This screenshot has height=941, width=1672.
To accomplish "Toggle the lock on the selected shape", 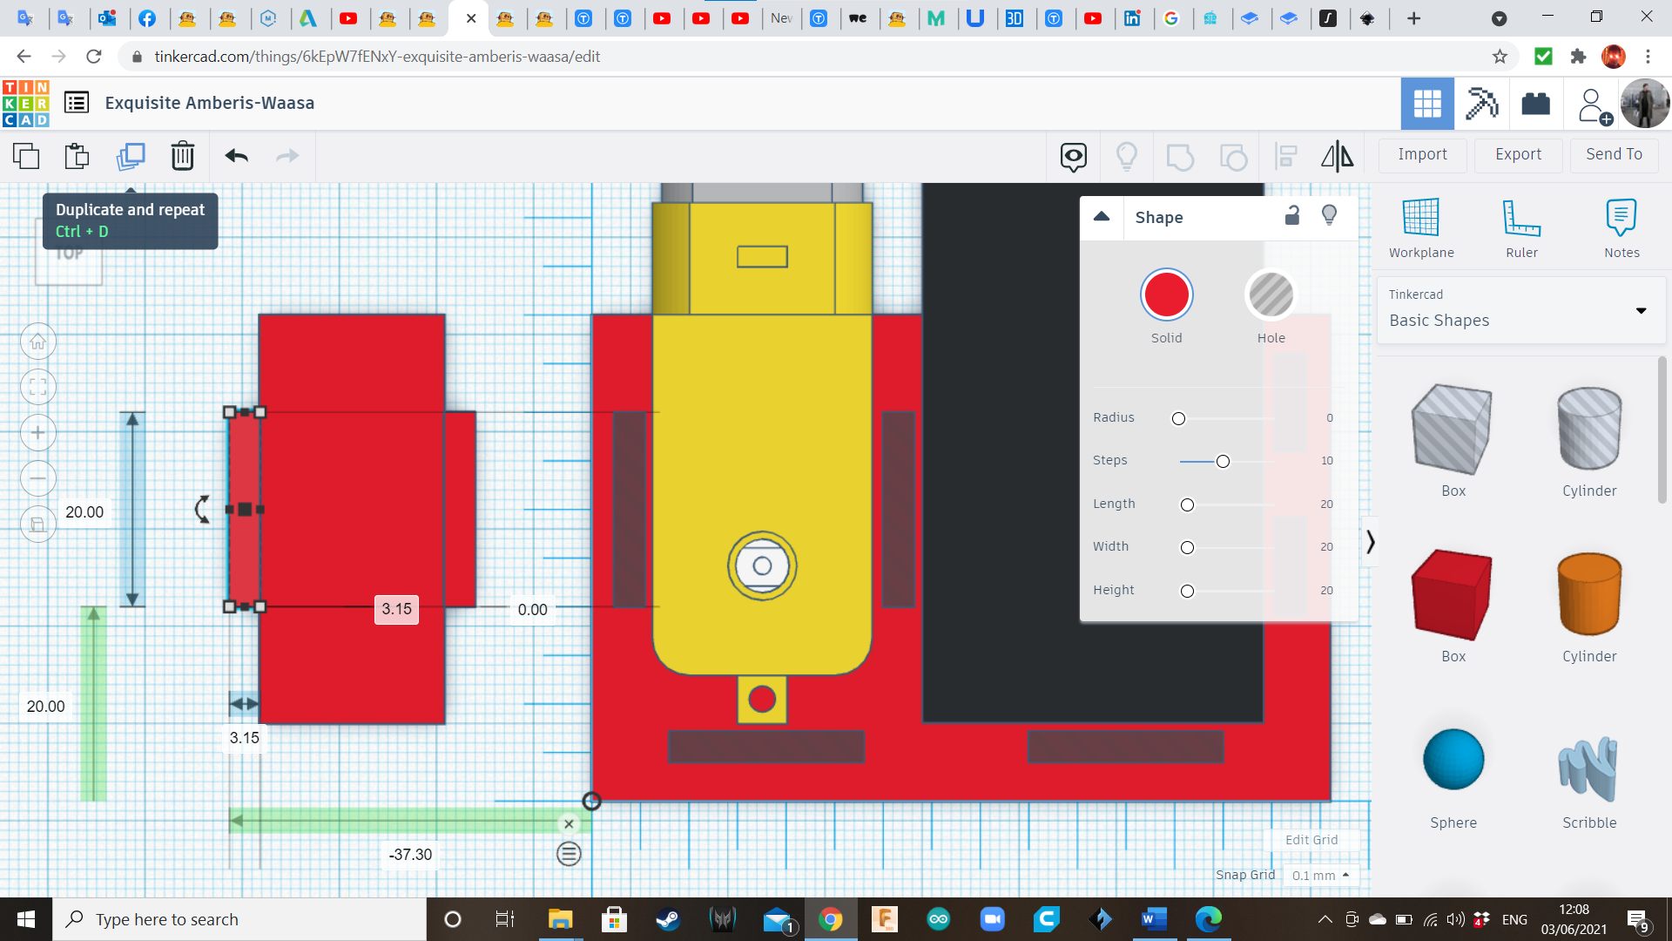I will 1291,215.
